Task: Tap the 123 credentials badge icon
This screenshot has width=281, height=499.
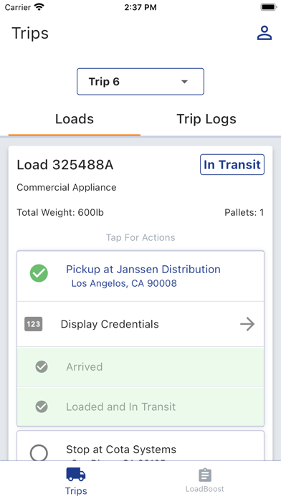Action: 34,324
